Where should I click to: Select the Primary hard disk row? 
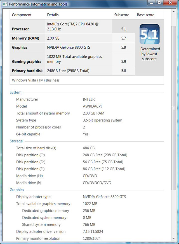[x=27, y=71]
